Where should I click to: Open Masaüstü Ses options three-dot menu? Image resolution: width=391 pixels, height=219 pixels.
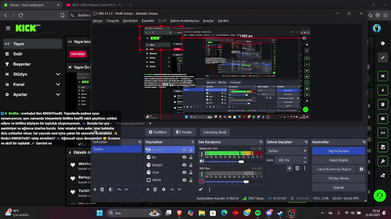click(x=201, y=154)
